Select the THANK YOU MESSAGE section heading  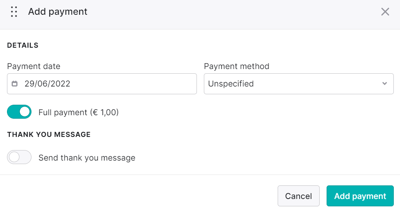(49, 135)
